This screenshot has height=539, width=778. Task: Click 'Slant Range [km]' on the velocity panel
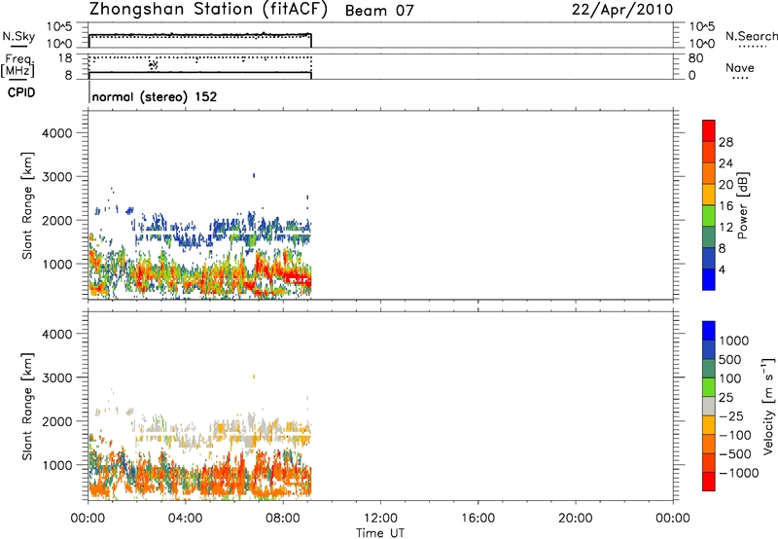27,406
